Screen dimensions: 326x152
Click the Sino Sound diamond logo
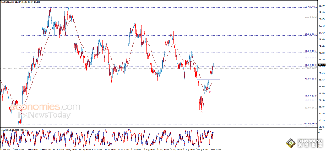(x=291, y=143)
